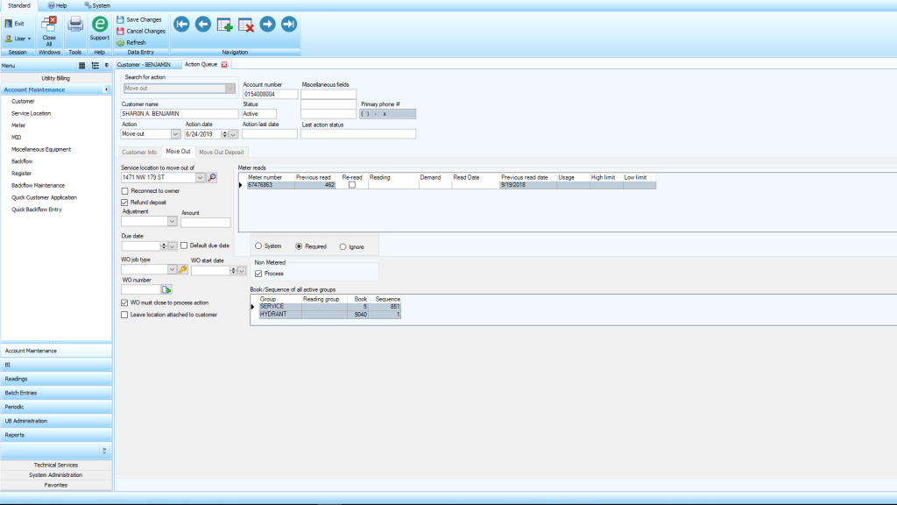This screenshot has height=505, width=897.
Task: Click the Amount input field
Action: click(206, 221)
